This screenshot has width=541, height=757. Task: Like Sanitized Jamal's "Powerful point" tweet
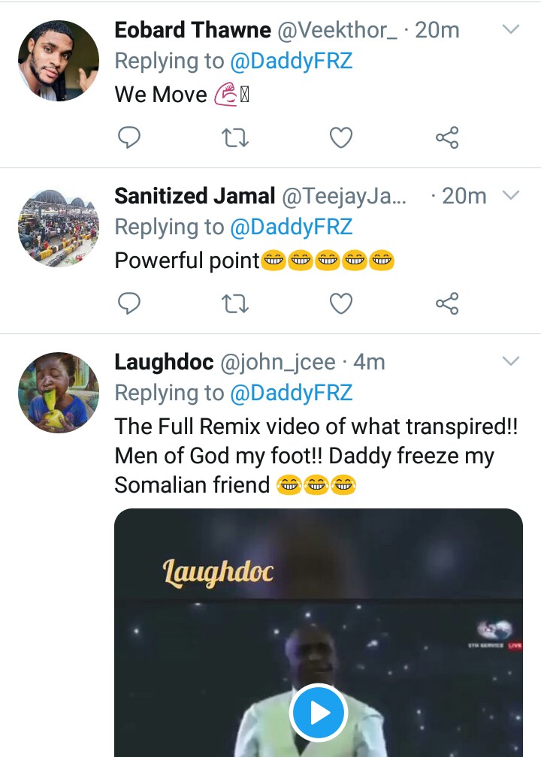342,303
